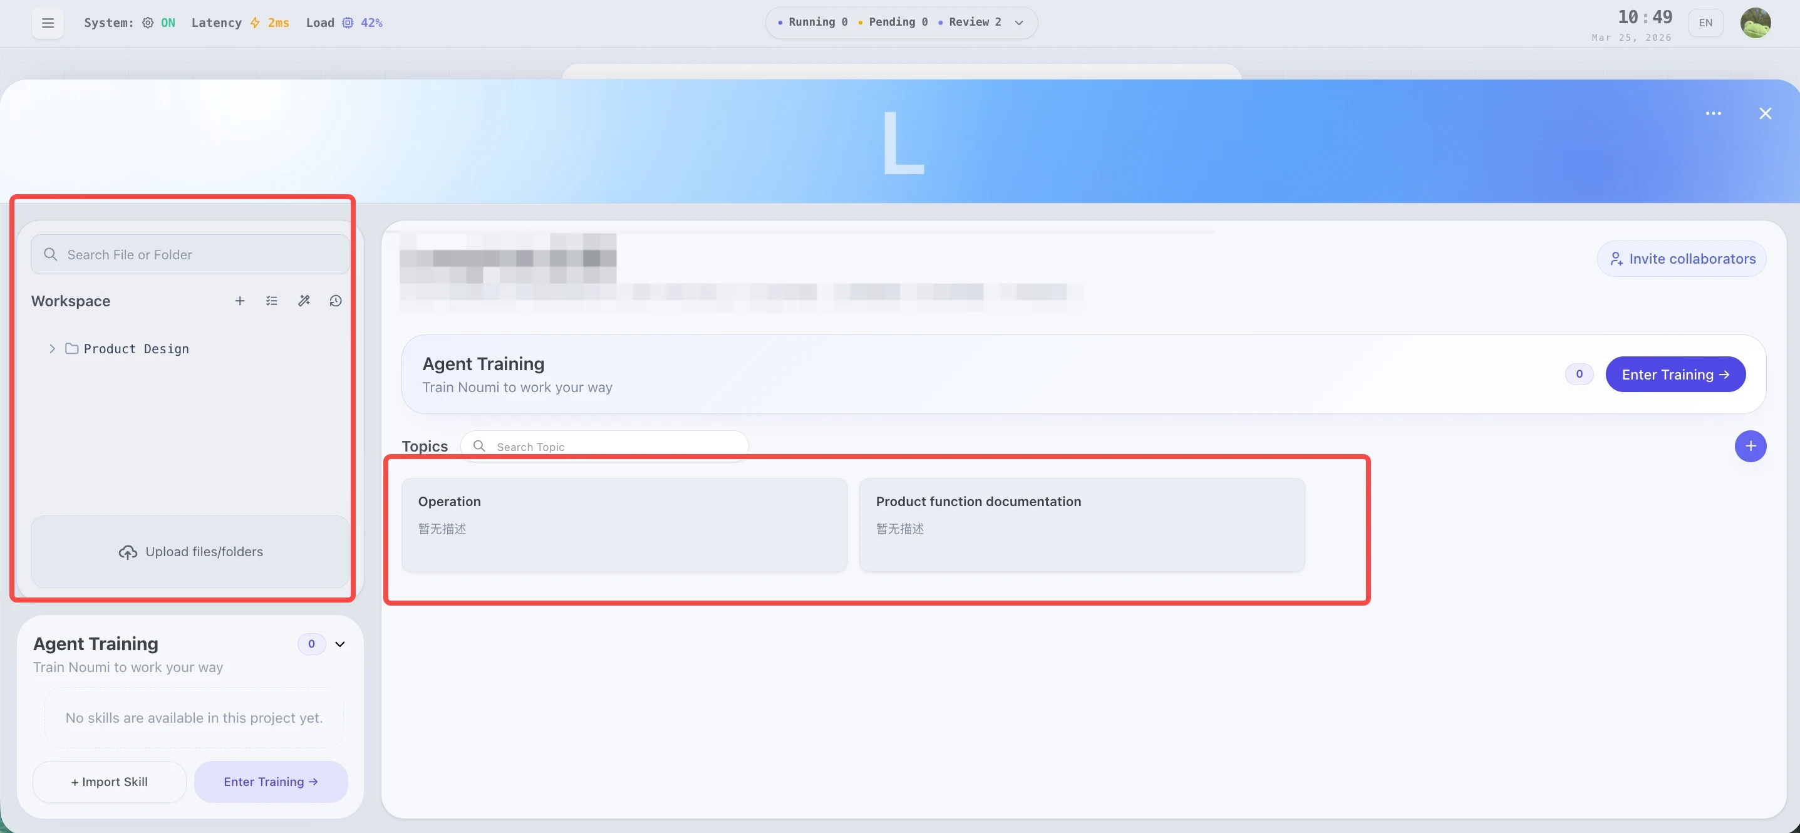Screen dimensions: 1800x833
Task: Click the Latency lightning bolt icon
Action: 255,23
